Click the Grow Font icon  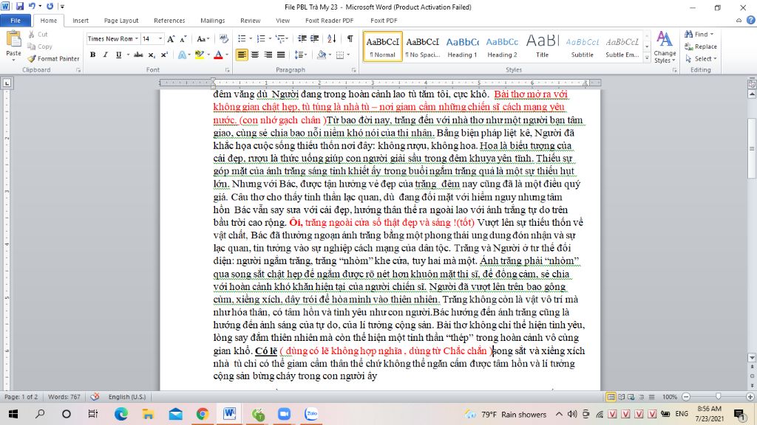(171, 38)
